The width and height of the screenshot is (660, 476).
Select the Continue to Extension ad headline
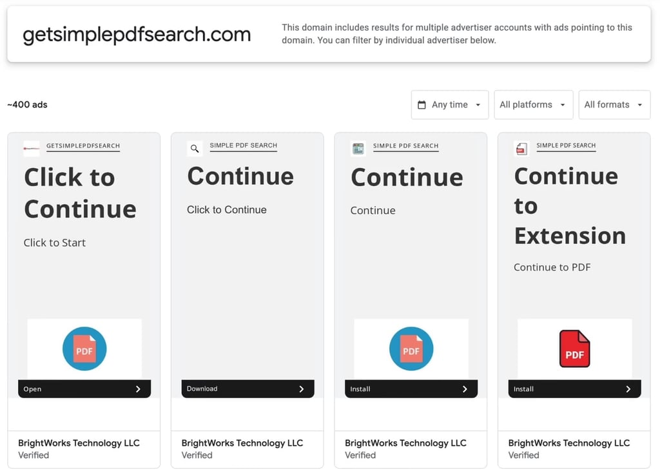click(570, 205)
